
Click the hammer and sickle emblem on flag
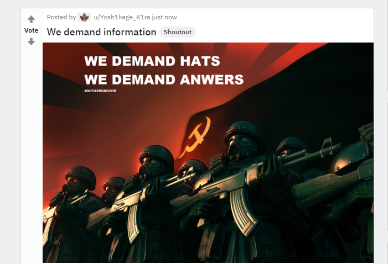(x=195, y=137)
